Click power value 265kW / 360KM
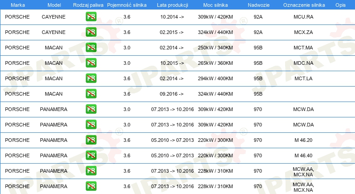355x194 pixels. 215,63
